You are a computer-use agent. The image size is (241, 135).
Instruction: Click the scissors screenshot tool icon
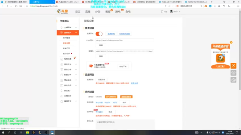pyautogui.click(x=219, y=6)
